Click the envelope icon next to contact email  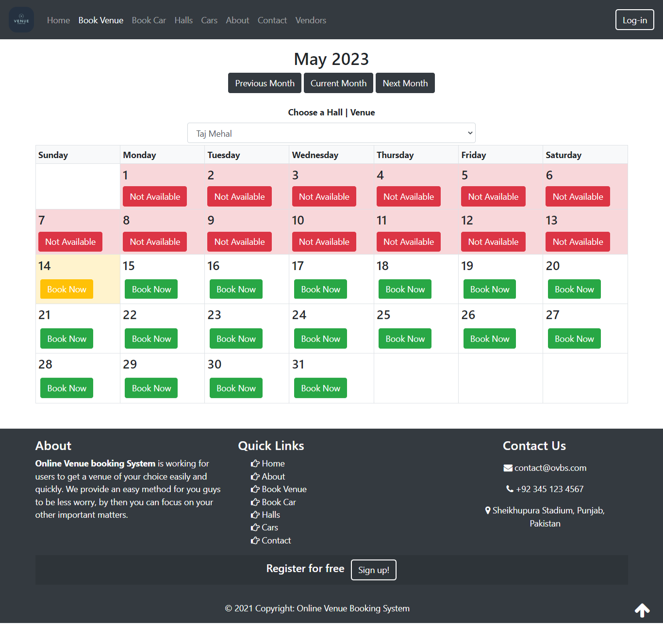tap(508, 467)
